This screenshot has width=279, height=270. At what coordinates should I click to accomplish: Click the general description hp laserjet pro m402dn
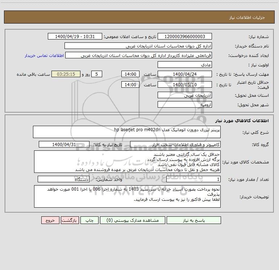tap(127, 132)
